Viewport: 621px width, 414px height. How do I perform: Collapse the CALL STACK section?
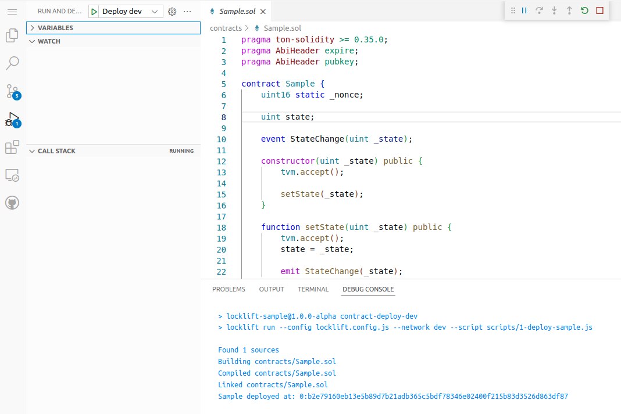click(x=56, y=151)
